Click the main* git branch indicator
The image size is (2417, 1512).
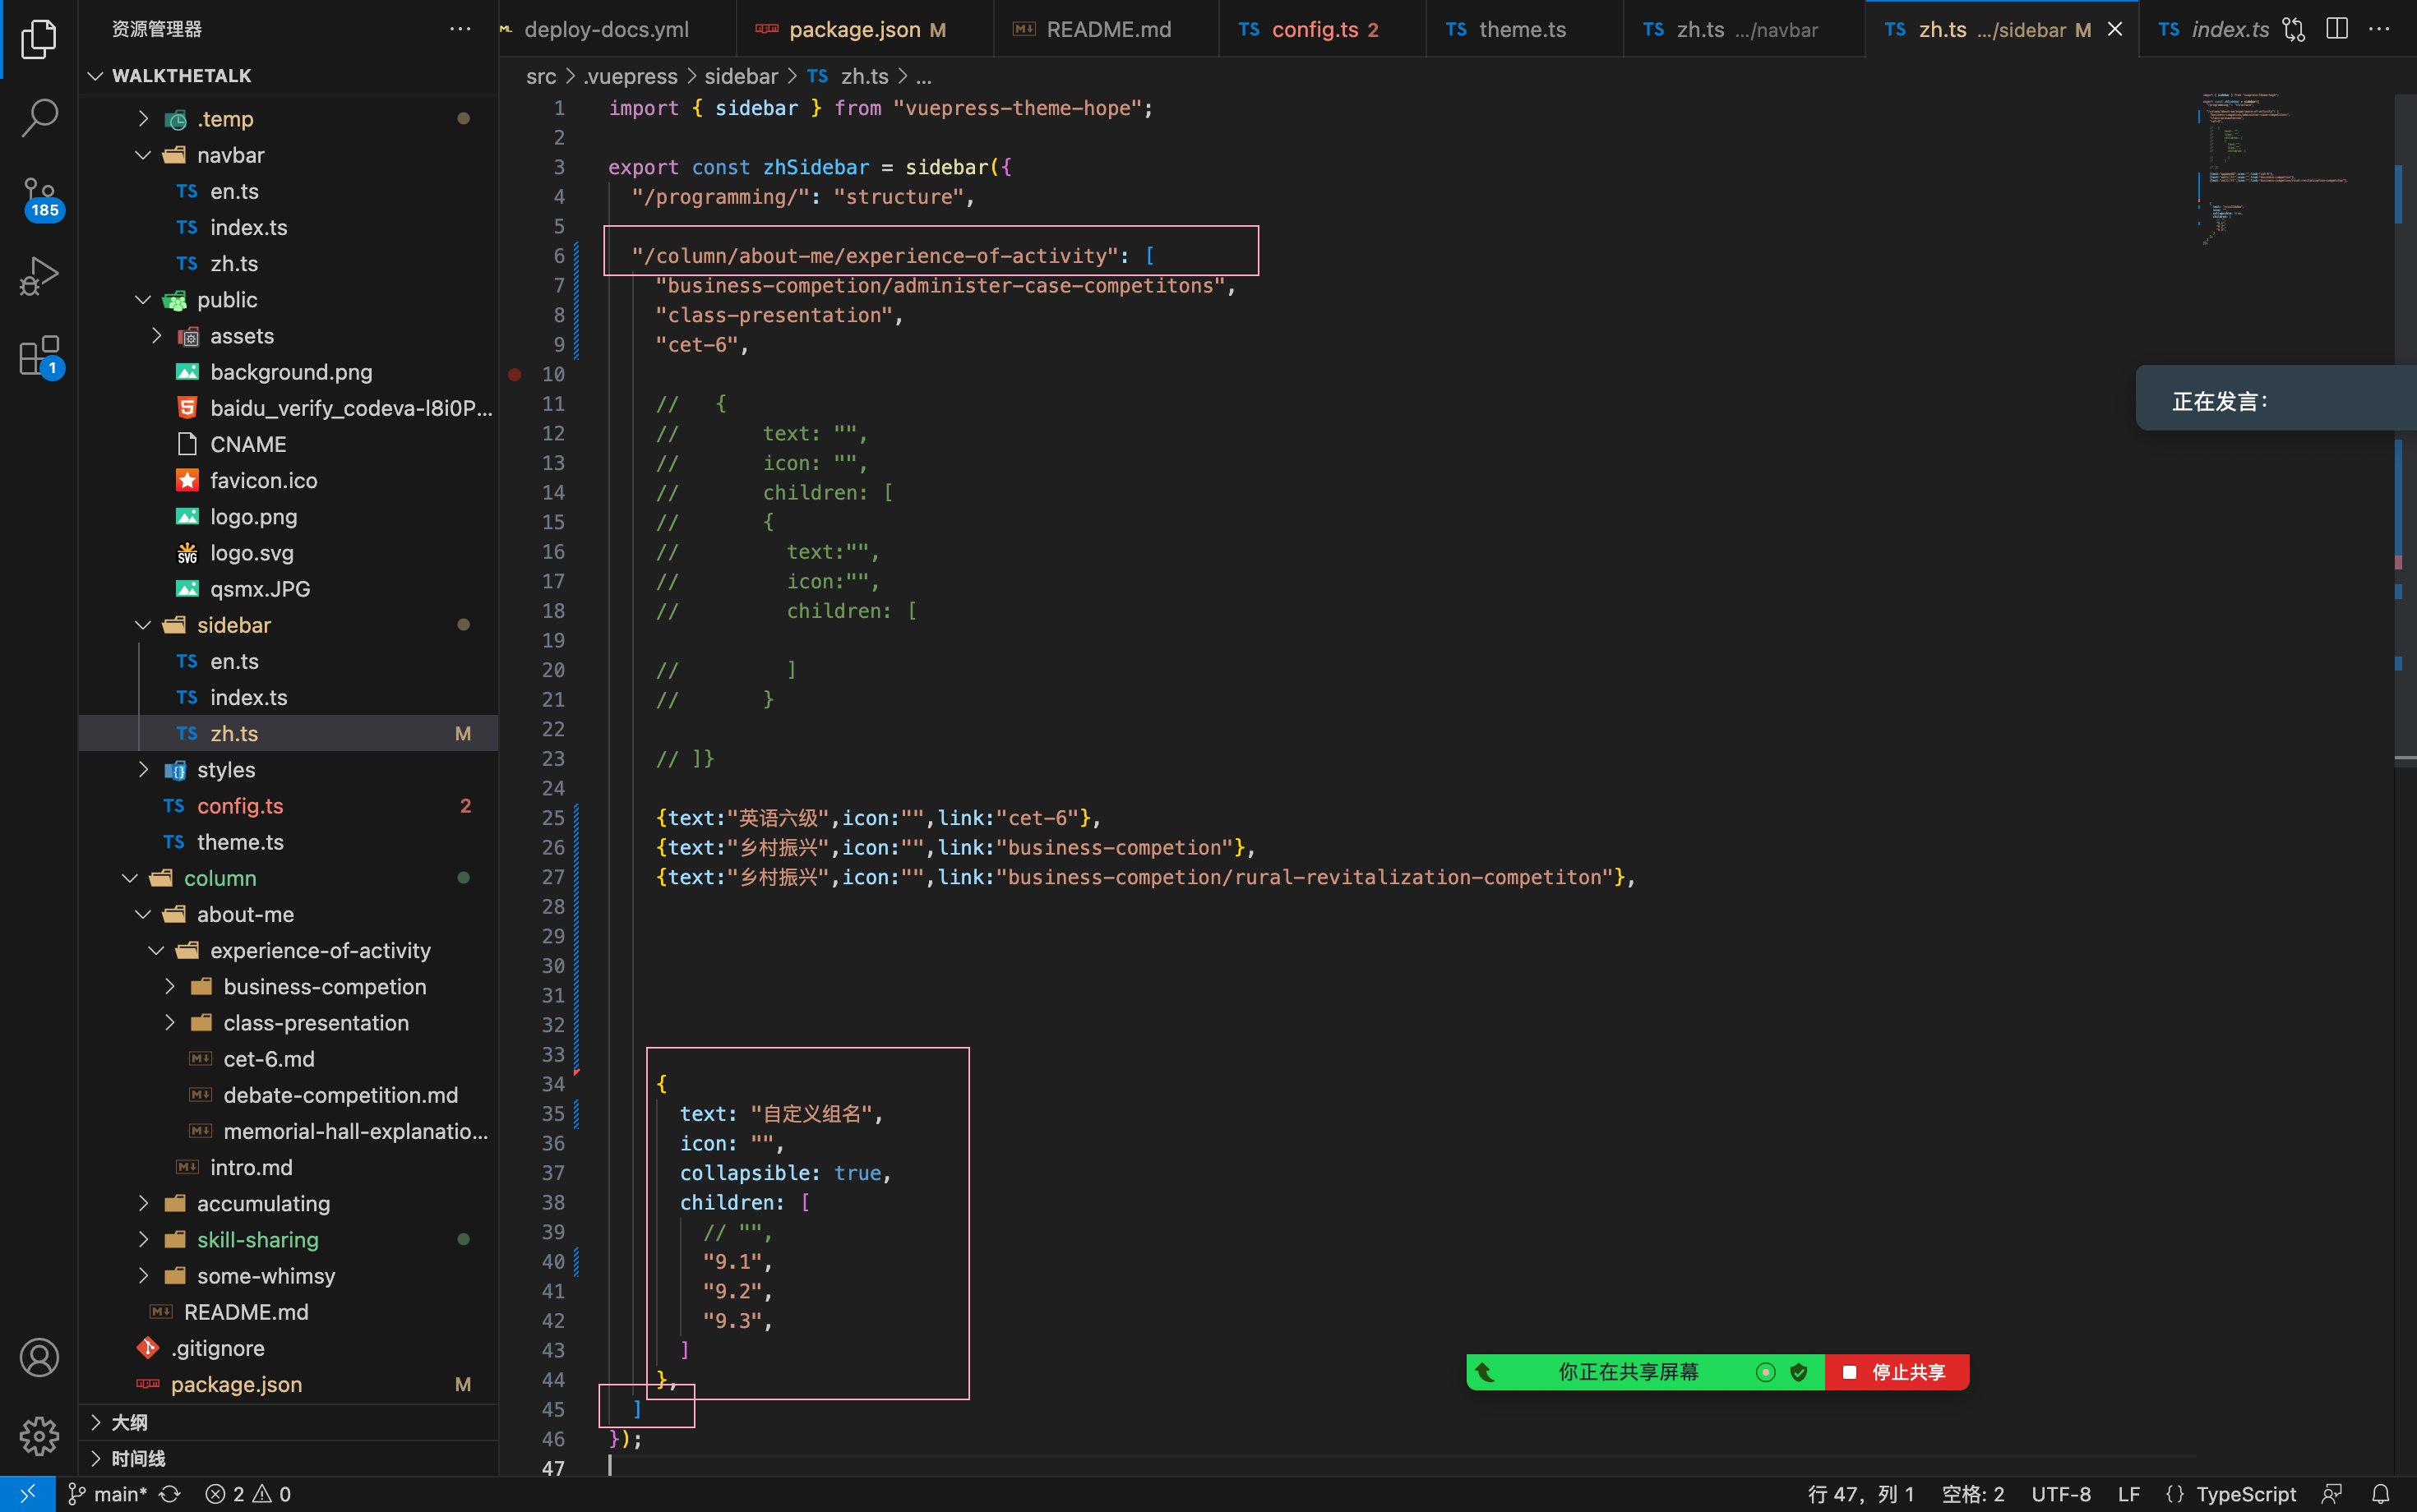[107, 1494]
